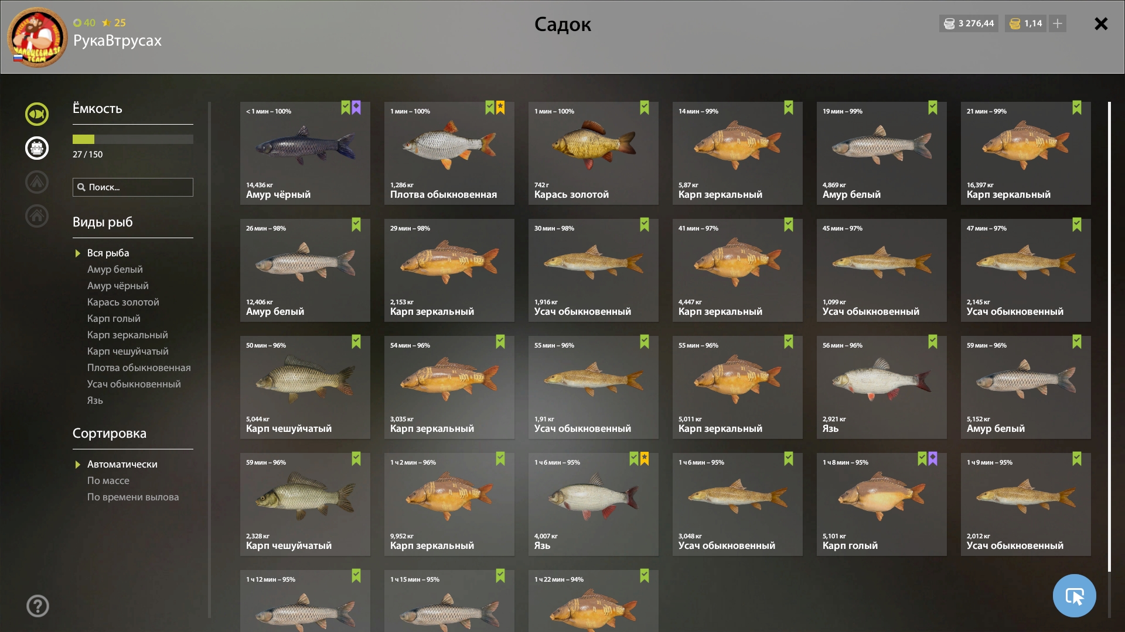Image resolution: width=1125 pixels, height=632 pixels.
Task: Click the silver coins balance icon
Action: (x=949, y=23)
